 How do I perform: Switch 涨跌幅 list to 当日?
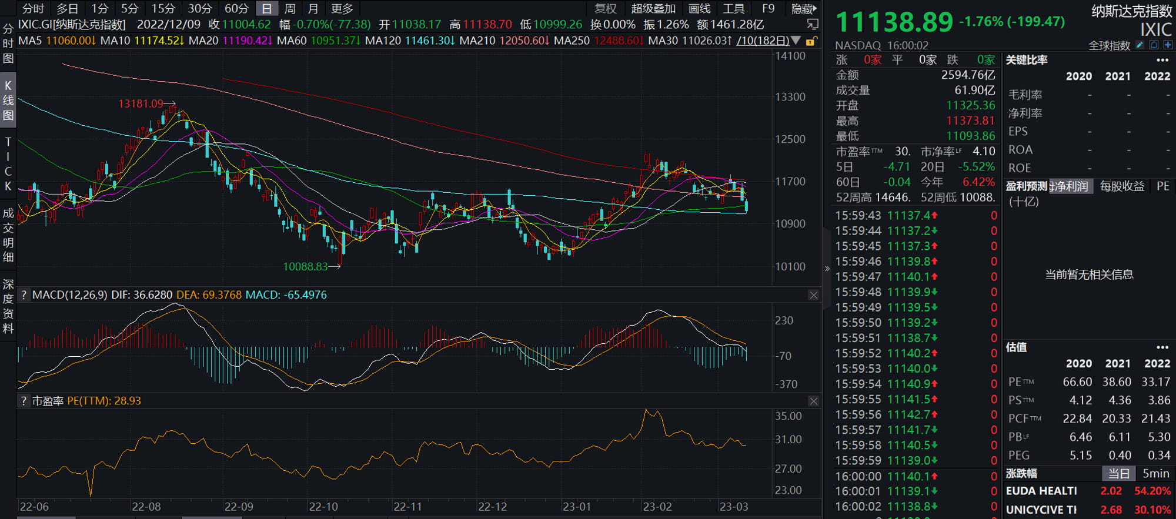coord(1118,474)
